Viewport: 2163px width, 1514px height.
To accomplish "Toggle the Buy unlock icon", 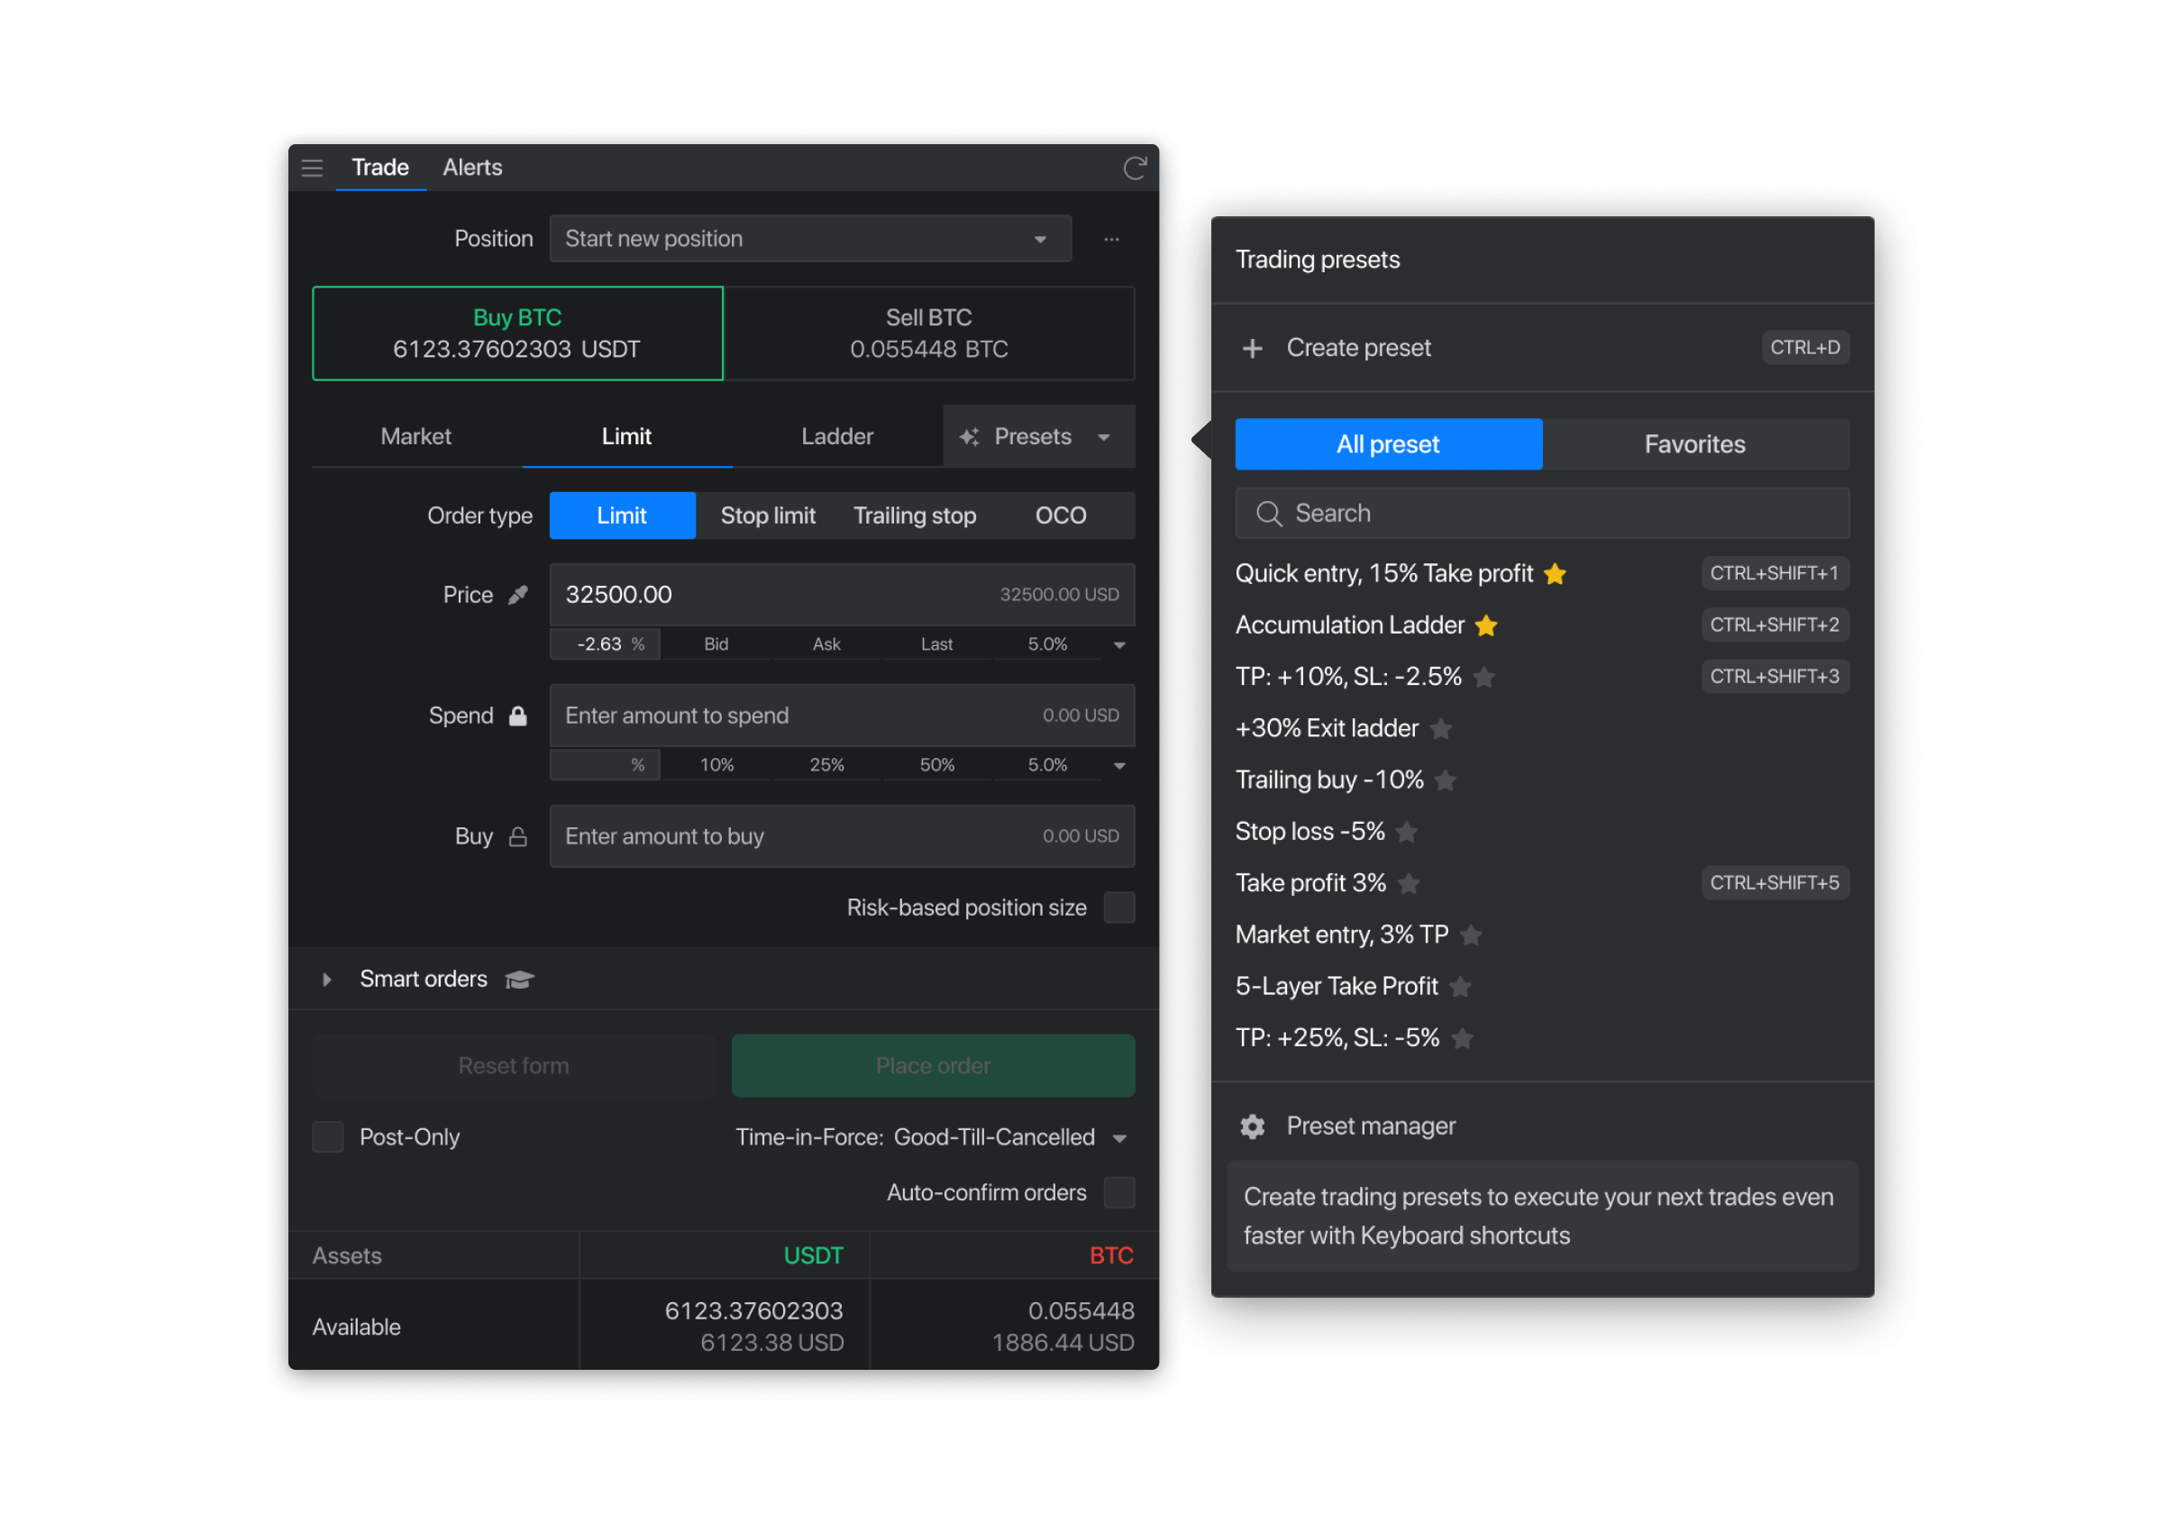I will coord(518,836).
